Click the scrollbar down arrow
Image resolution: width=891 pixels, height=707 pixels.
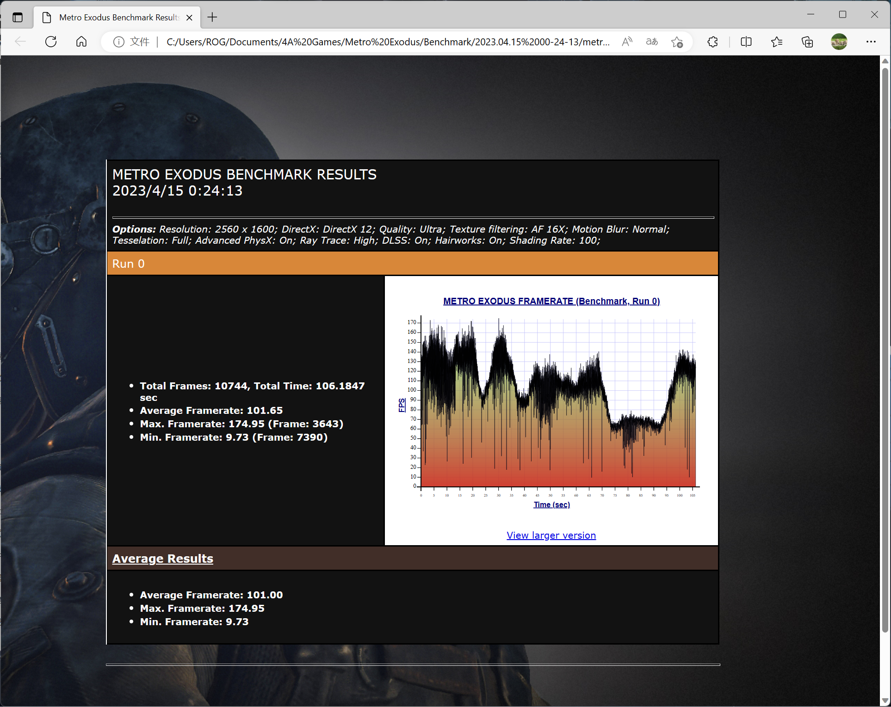(885, 701)
